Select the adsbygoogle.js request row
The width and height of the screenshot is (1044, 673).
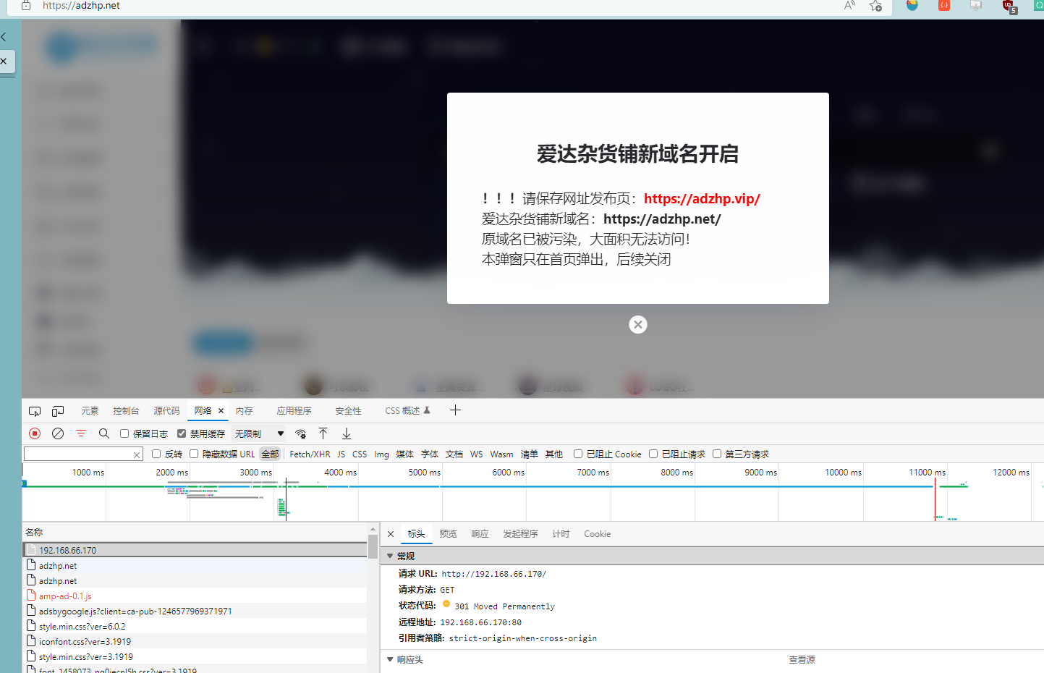tap(195, 611)
